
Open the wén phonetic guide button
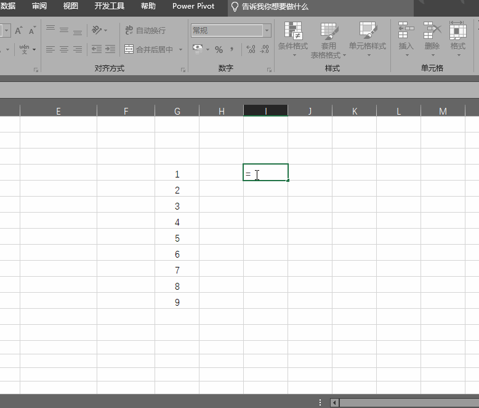25,49
